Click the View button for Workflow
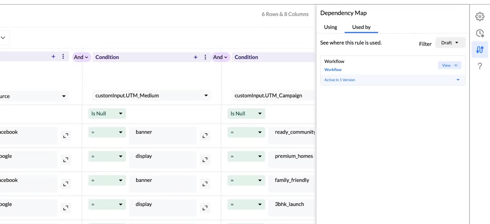The width and height of the screenshot is (490, 224). 449,65
